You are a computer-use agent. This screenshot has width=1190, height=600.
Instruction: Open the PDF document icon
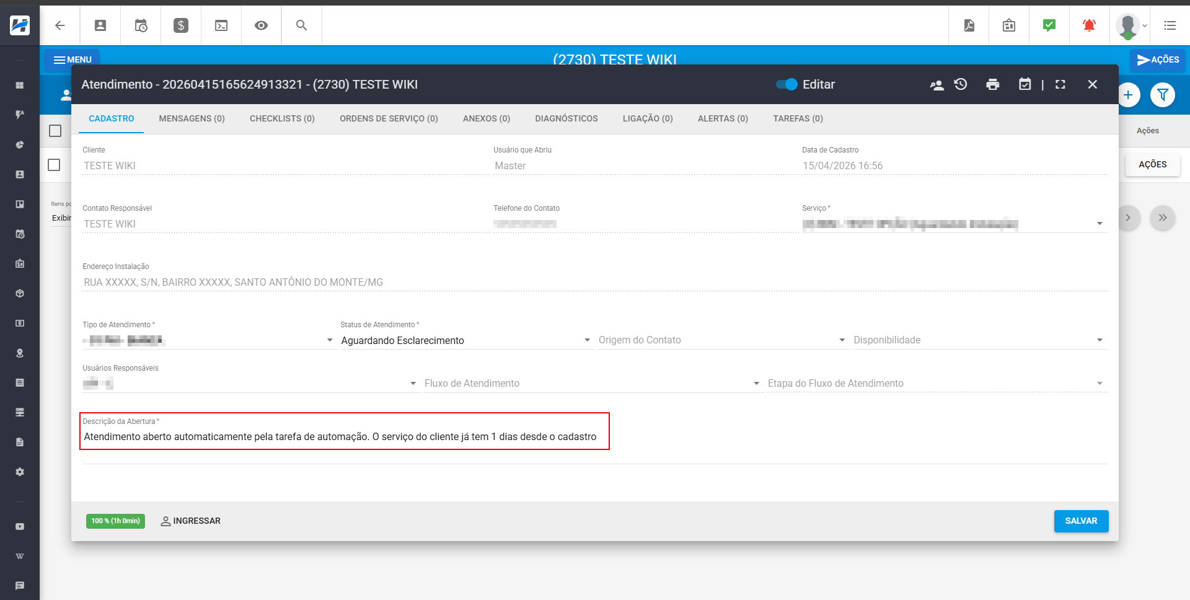[969, 25]
